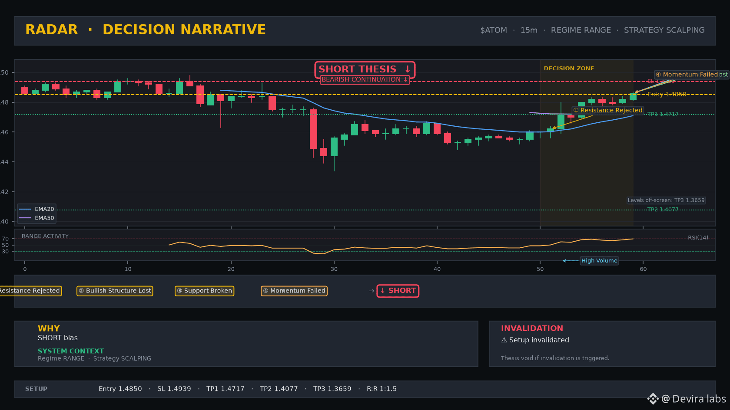The height and width of the screenshot is (410, 730).
Task: Click the x-axis tick labeled 60
Action: pyautogui.click(x=643, y=269)
